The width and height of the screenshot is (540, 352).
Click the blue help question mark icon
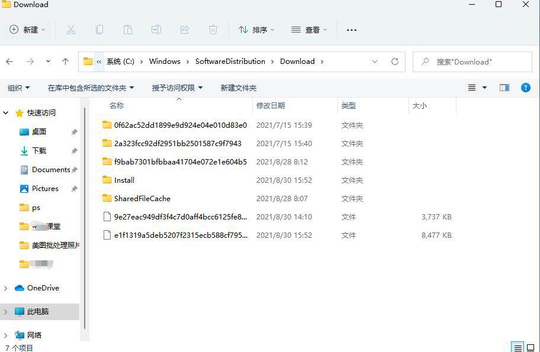(526, 87)
